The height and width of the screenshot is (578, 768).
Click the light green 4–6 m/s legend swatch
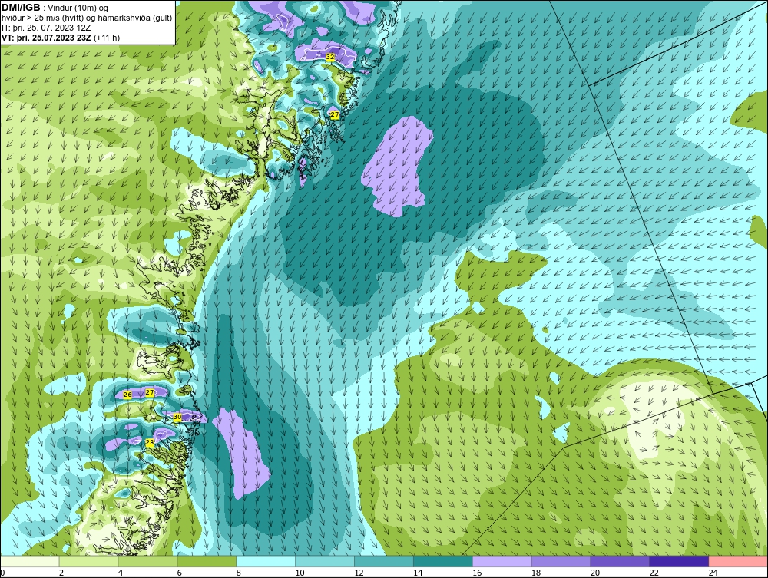[x=147, y=561]
